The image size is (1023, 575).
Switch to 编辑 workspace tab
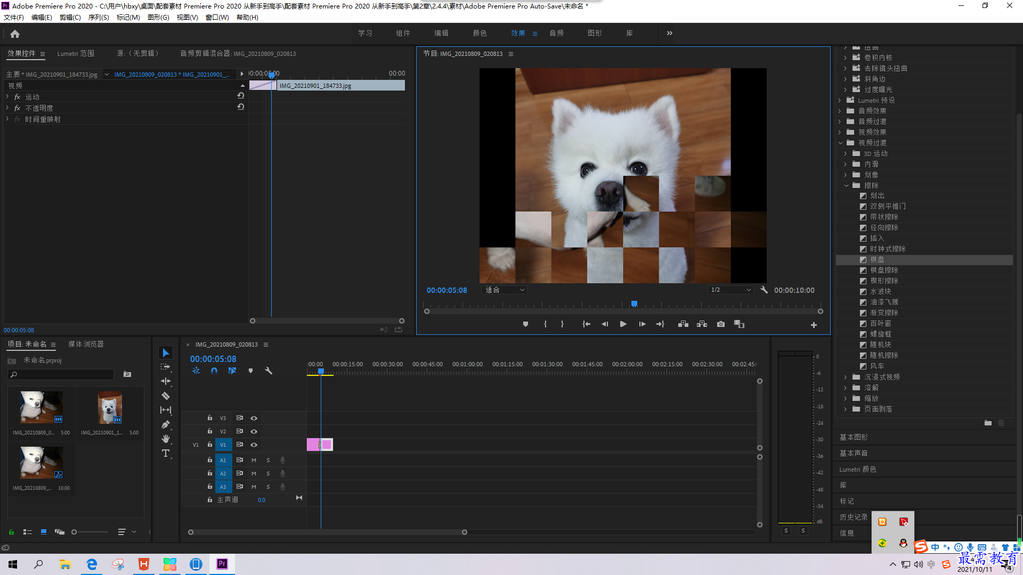441,33
